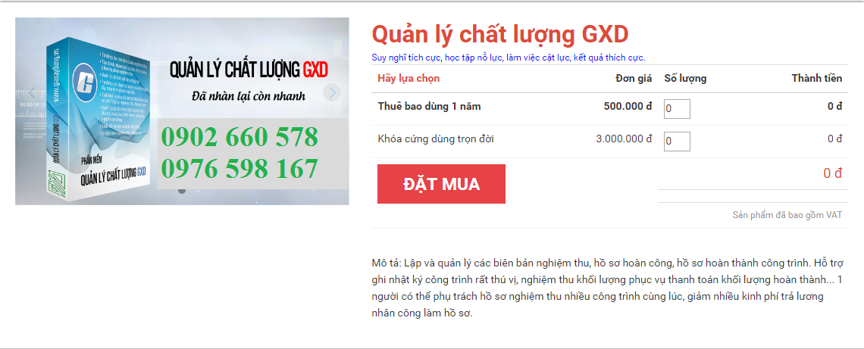The image size is (864, 349).
Task: Click the phone number 0976 598 167
Action: pos(239,169)
